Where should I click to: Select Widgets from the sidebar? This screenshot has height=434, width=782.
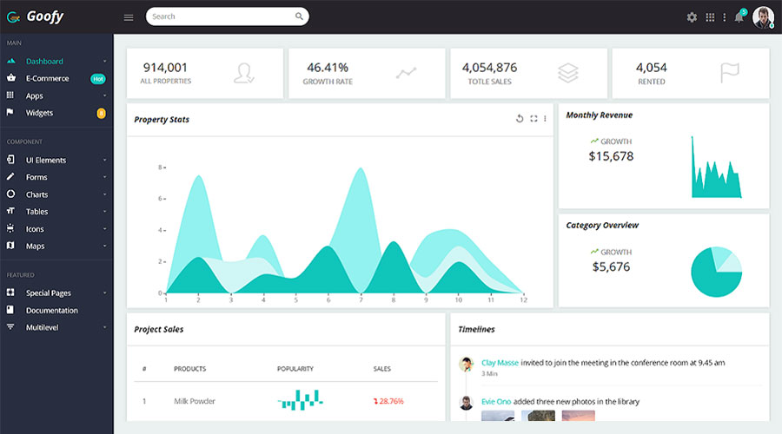[x=39, y=113]
